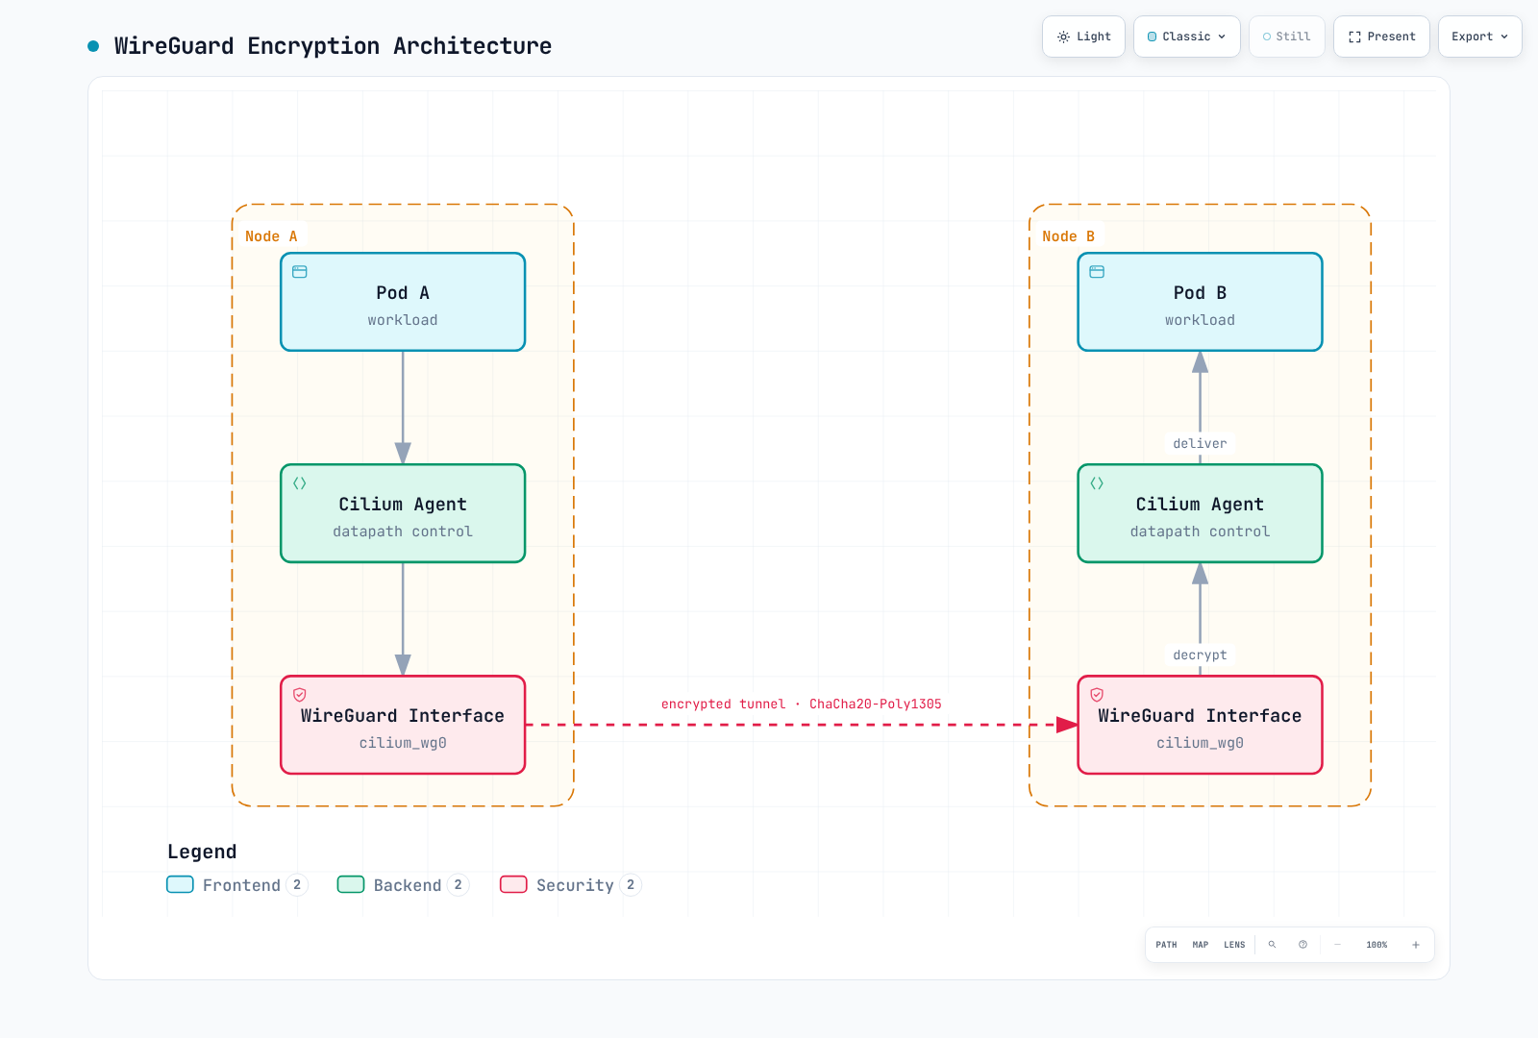This screenshot has height=1038, width=1538.
Task: Click code icon in Node A Cilium Agent
Action: click(300, 483)
